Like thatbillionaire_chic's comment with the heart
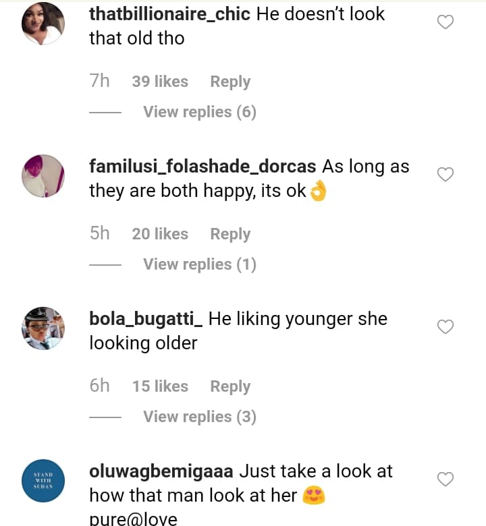 (x=446, y=22)
